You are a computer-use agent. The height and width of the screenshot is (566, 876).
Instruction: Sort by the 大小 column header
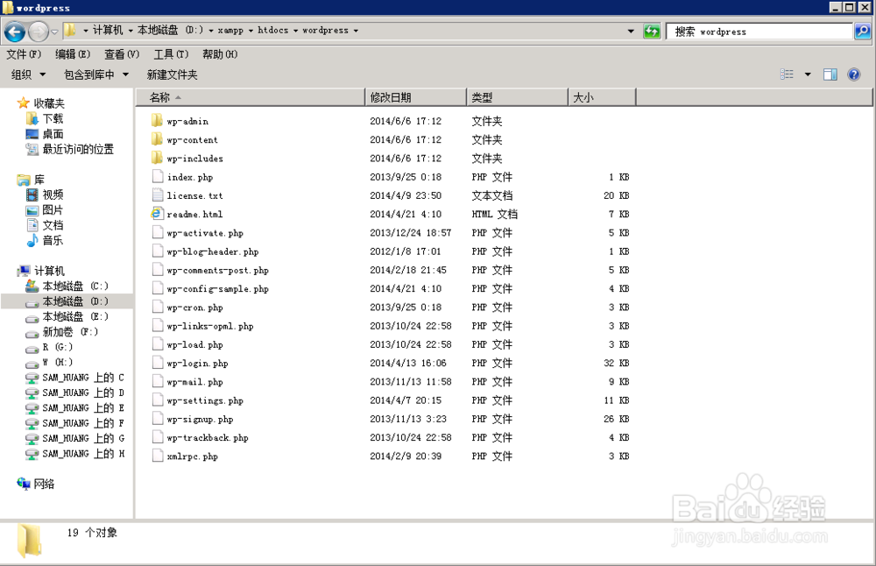point(603,97)
